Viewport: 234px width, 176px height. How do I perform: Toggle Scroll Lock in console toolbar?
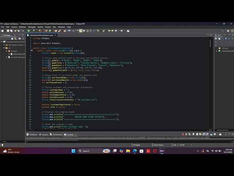click(197, 134)
